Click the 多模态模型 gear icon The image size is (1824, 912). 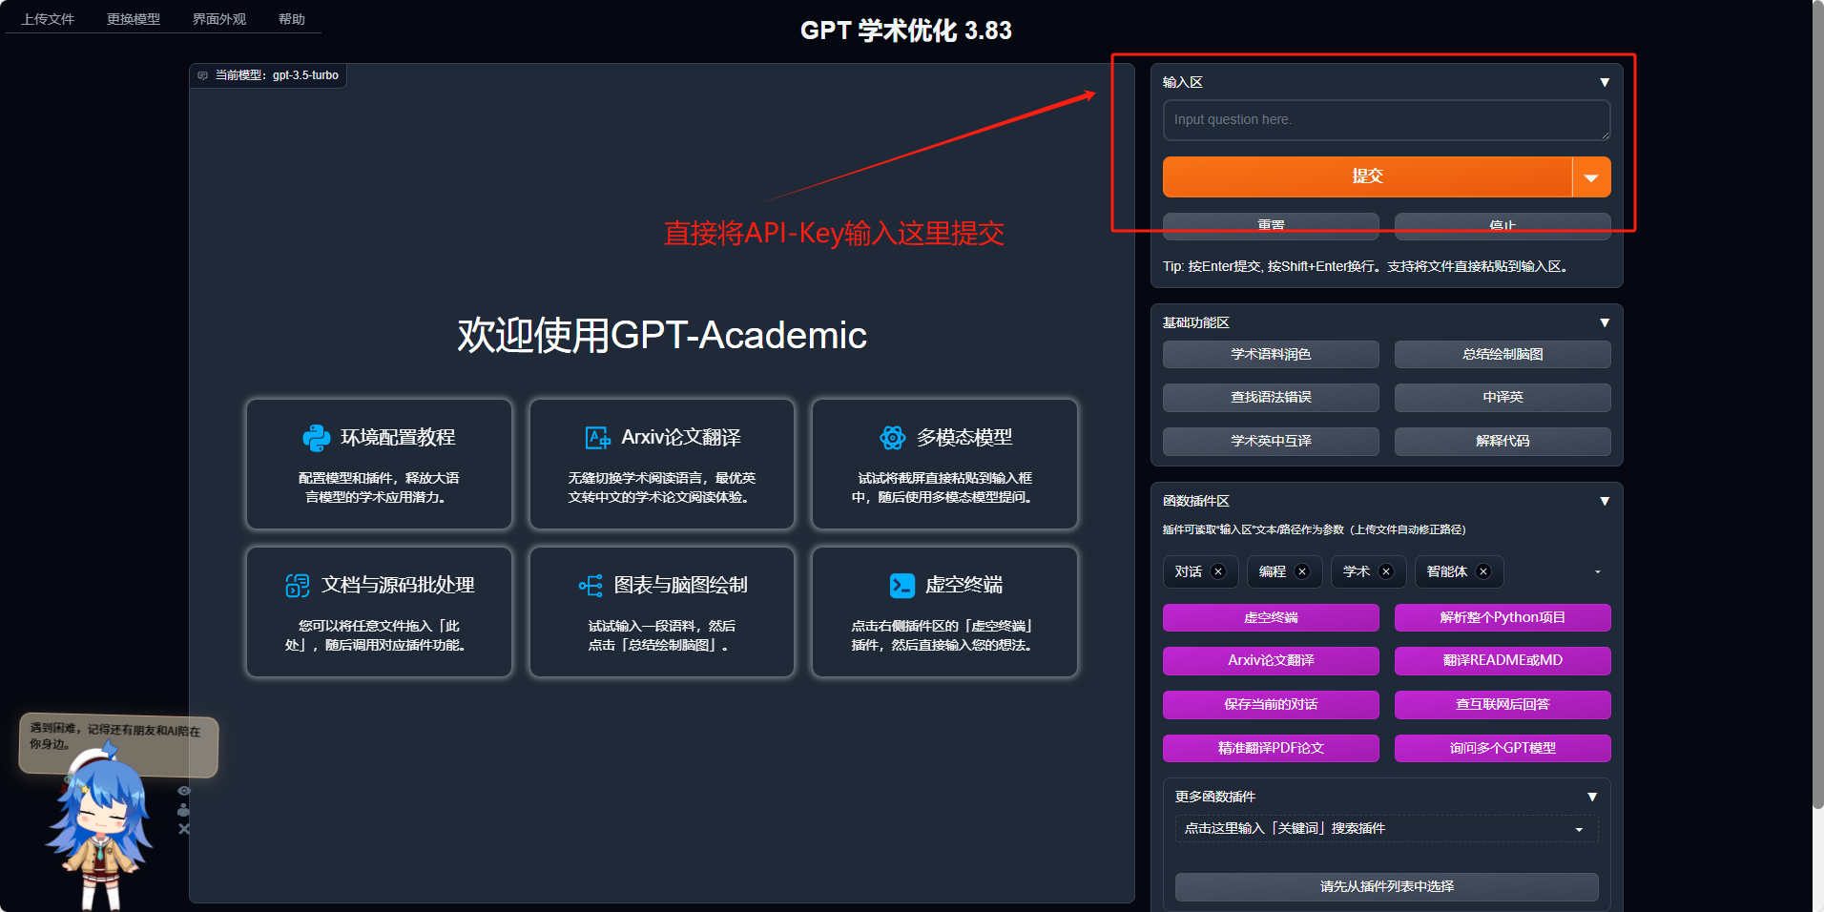click(x=893, y=437)
